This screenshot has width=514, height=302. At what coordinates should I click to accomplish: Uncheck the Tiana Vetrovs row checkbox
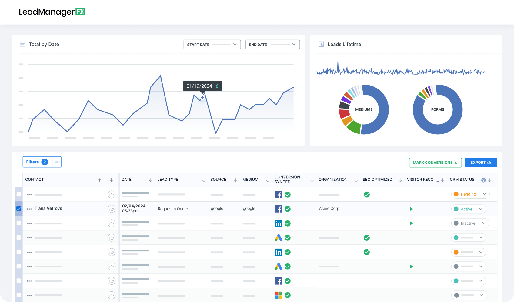click(x=19, y=208)
